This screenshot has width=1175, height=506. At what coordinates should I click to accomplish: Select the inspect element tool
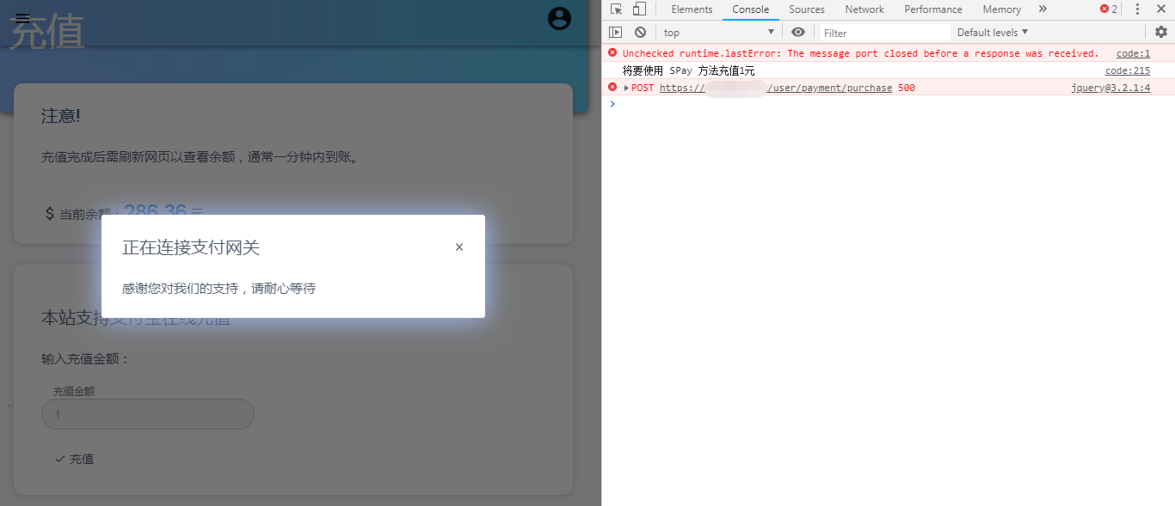616,9
